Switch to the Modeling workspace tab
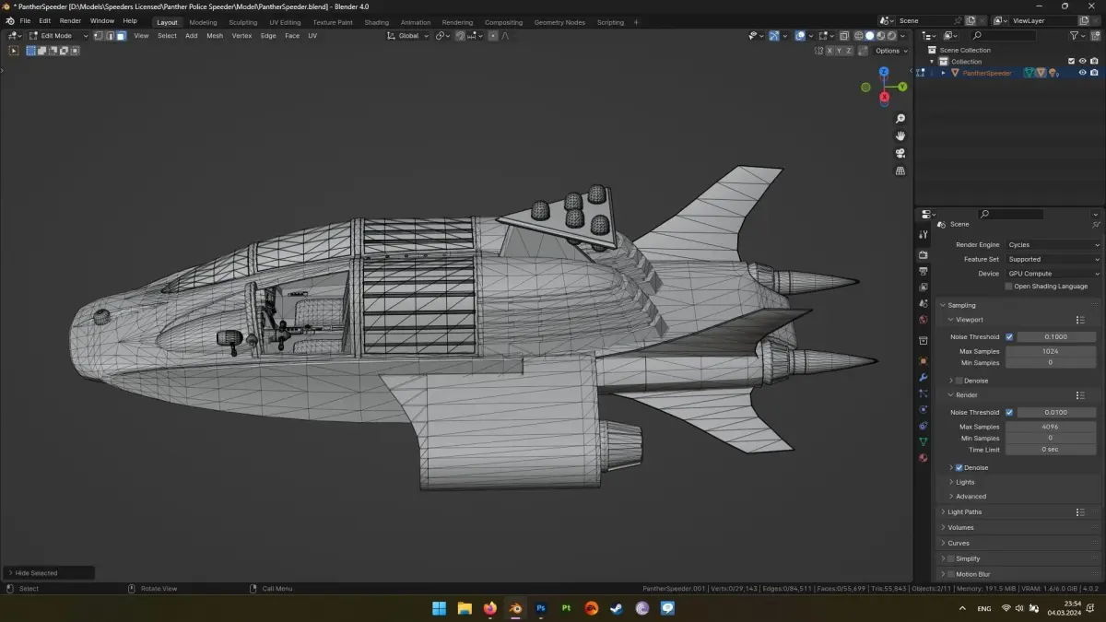Screen dimensions: 1106x622 tap(203, 22)
